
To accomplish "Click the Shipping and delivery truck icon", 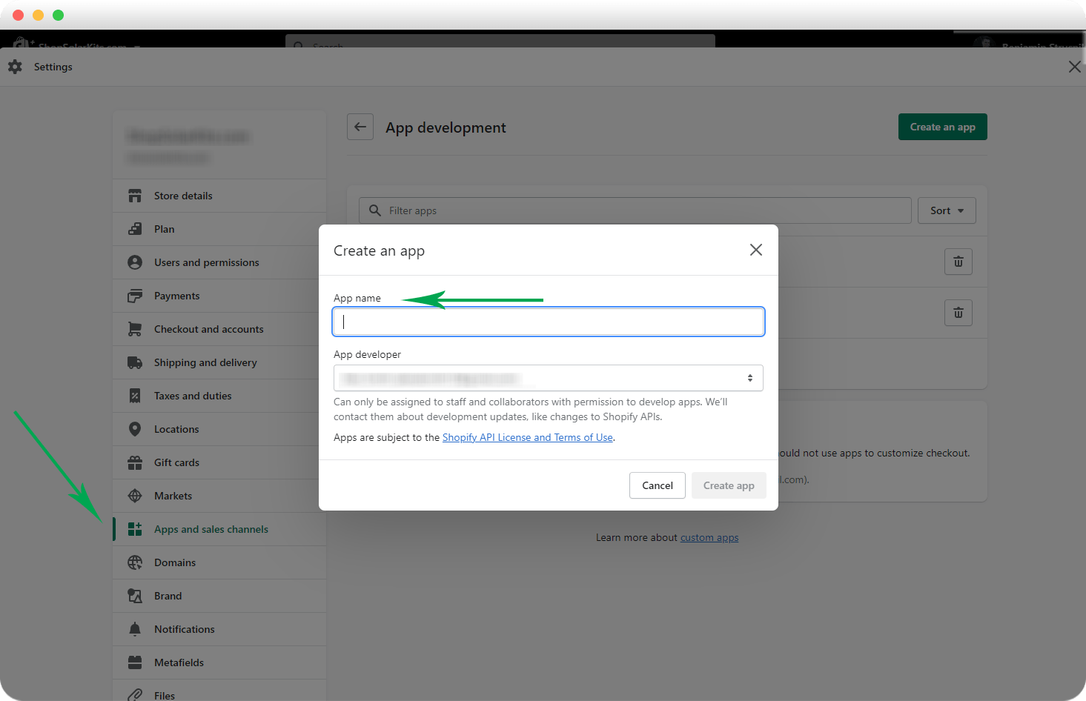I will point(135,362).
